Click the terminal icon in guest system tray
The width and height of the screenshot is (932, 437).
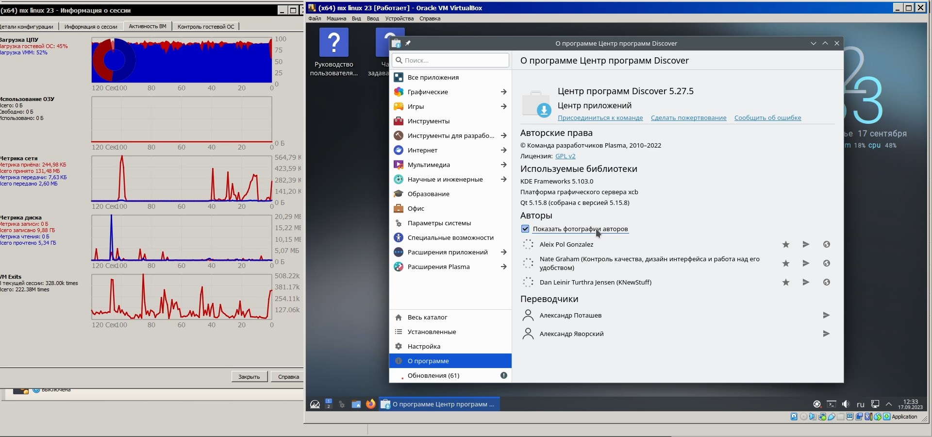(832, 404)
